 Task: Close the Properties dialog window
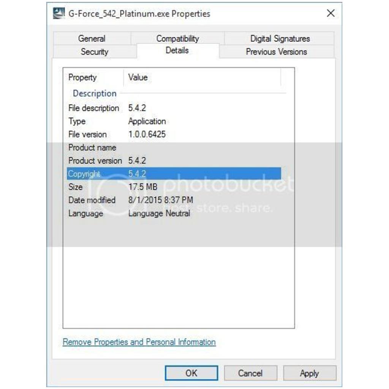pyautogui.click(x=330, y=13)
